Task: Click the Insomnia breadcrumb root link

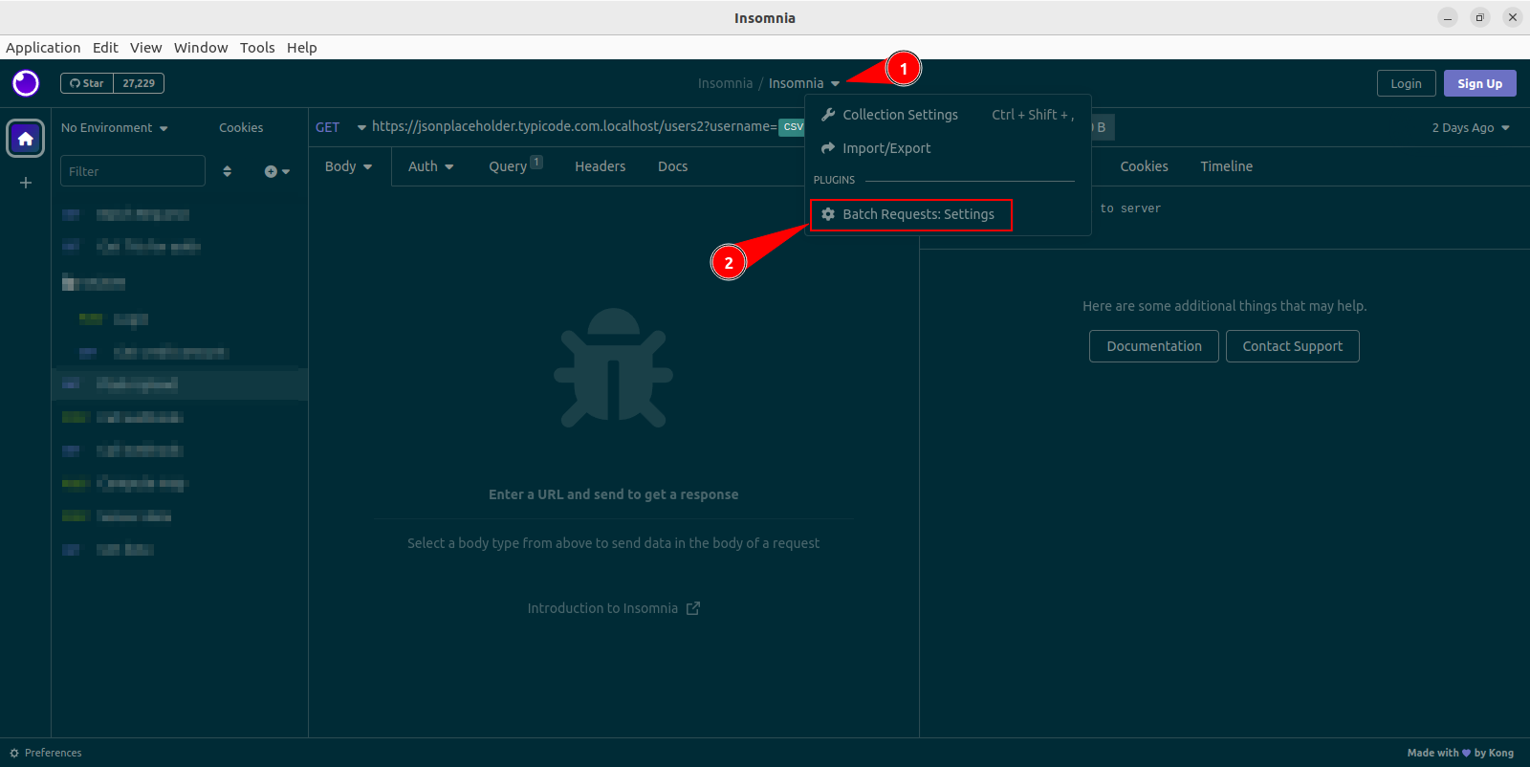Action: 726,83
